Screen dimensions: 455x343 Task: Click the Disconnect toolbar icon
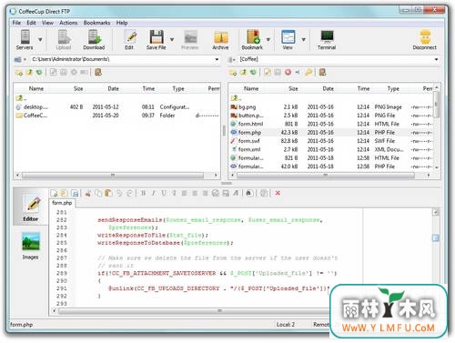[x=425, y=40]
